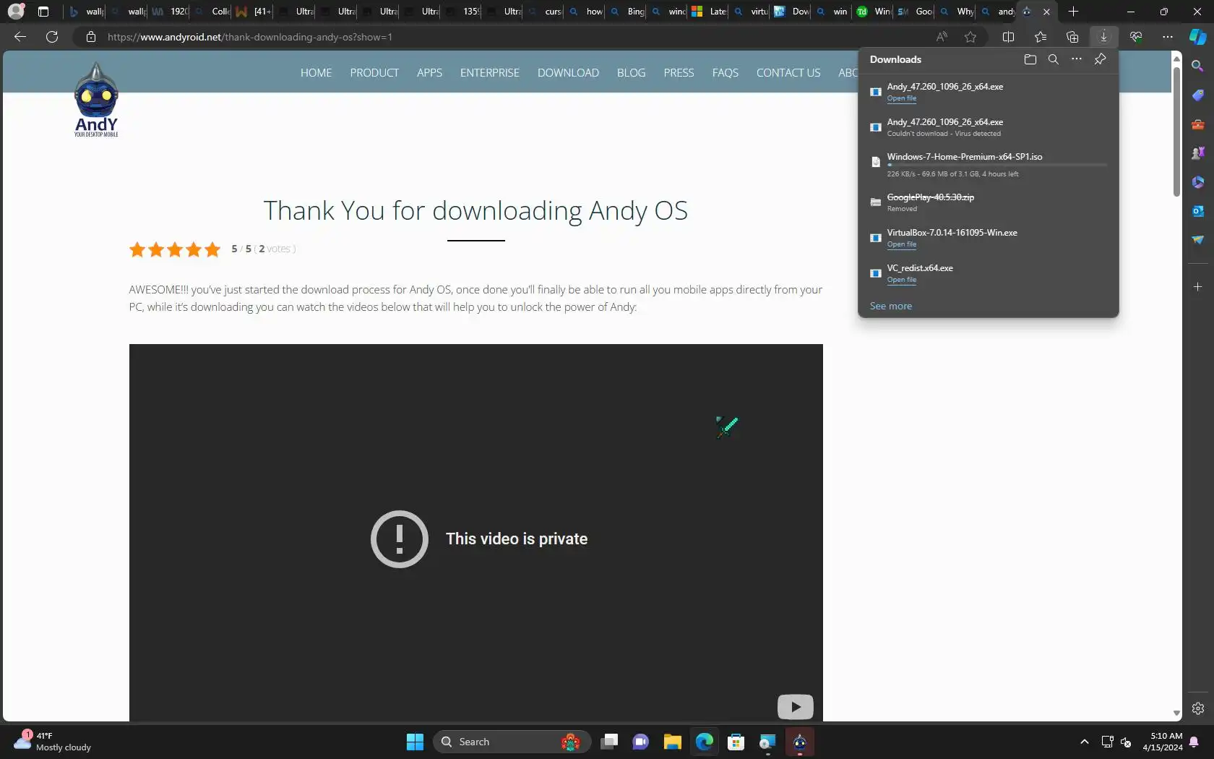Open the Collections panel

pos(1072,37)
